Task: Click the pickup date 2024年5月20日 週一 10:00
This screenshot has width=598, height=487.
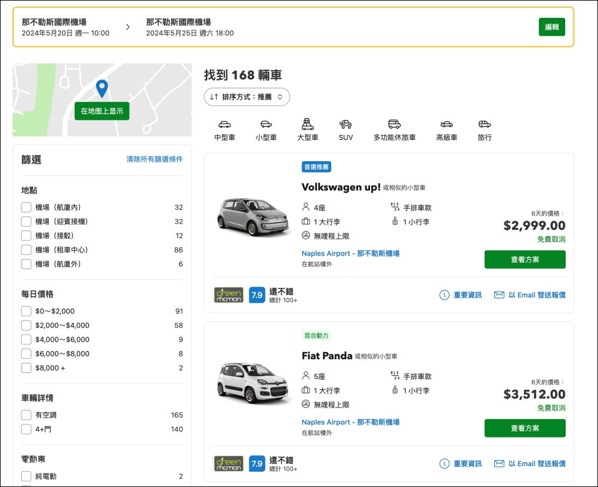Action: (66, 33)
